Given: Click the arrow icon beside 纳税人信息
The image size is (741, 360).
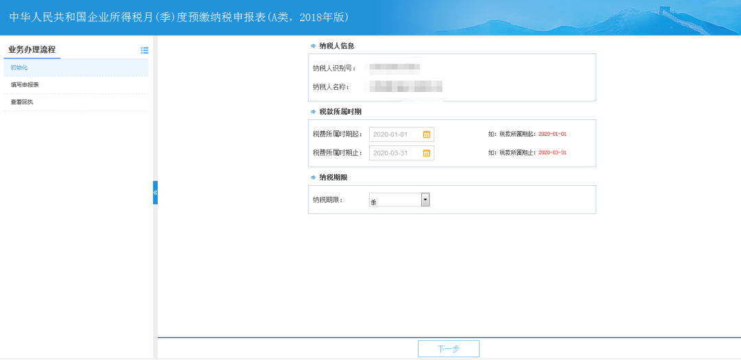Looking at the screenshot, I should tap(313, 46).
